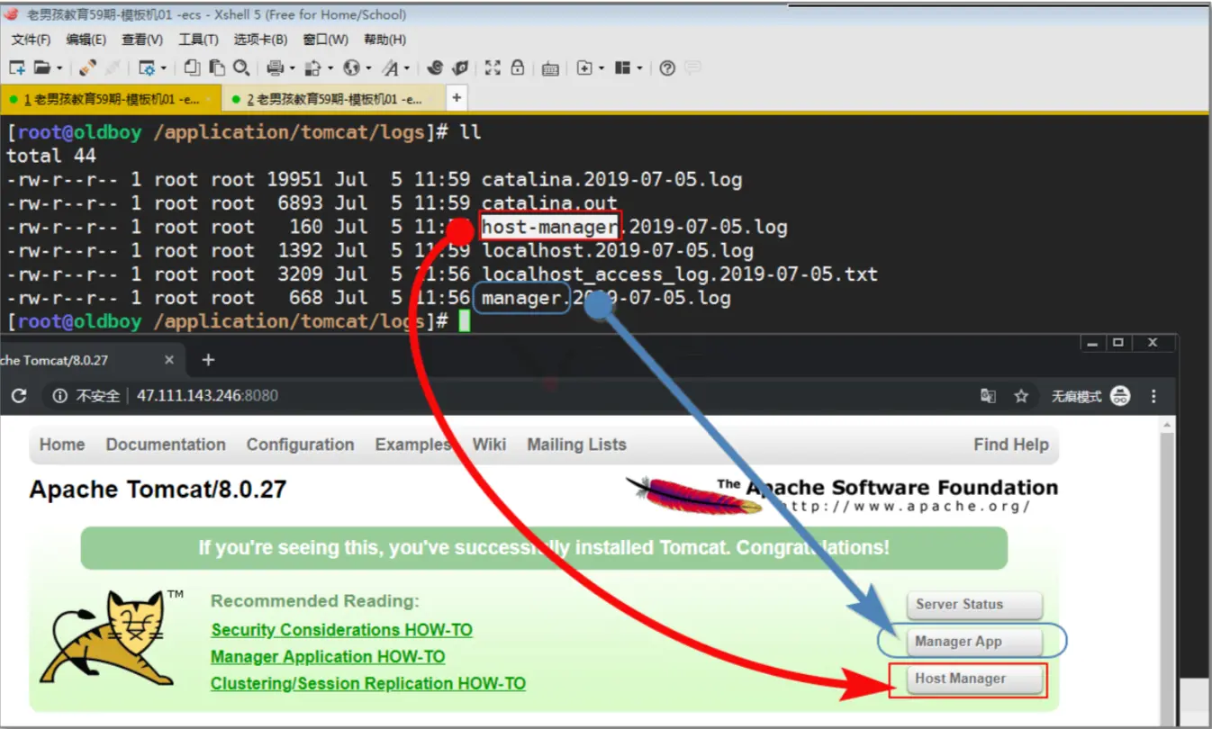Image resolution: width=1212 pixels, height=729 pixels.
Task: Switch to session tab 1 老男孩教育59期
Action: pos(112,98)
